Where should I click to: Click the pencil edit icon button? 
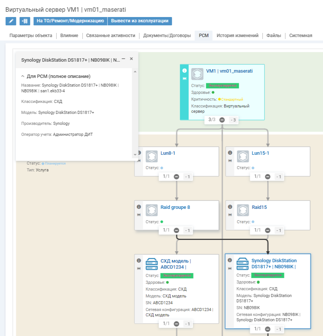pyautogui.click(x=11, y=21)
